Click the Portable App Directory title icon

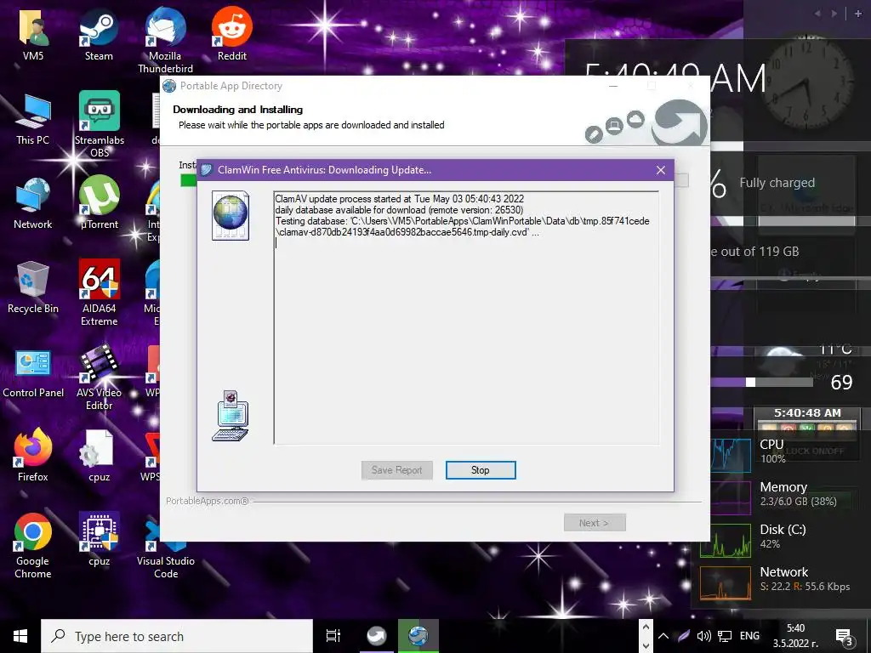[169, 86]
